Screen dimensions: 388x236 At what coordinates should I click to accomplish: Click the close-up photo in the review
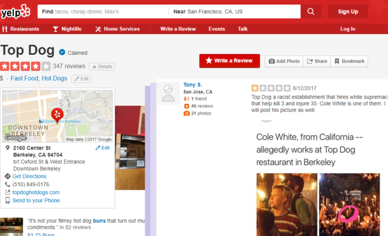pyautogui.click(x=287, y=204)
